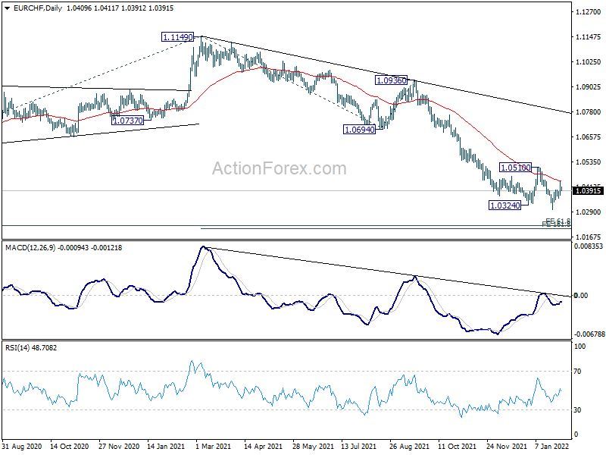Image resolution: width=606 pixels, height=455 pixels.
Task: Click the RSI 70 overbought level label
Action: [x=577, y=372]
